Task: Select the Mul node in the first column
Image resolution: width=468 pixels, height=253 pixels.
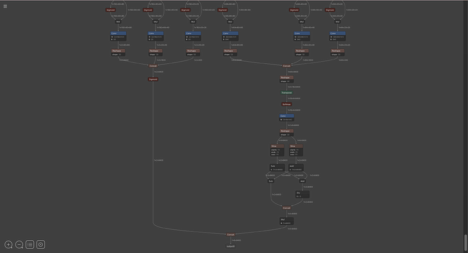Action: coord(118,22)
